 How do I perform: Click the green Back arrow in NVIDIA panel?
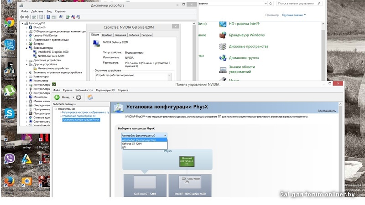click(57, 97)
